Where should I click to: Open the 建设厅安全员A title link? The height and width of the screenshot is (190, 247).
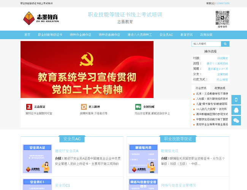(66, 151)
